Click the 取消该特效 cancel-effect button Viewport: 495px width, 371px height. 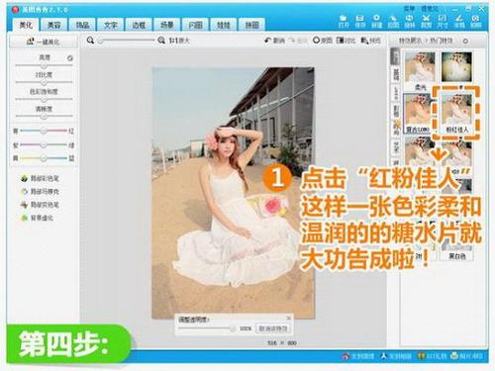[x=273, y=328]
